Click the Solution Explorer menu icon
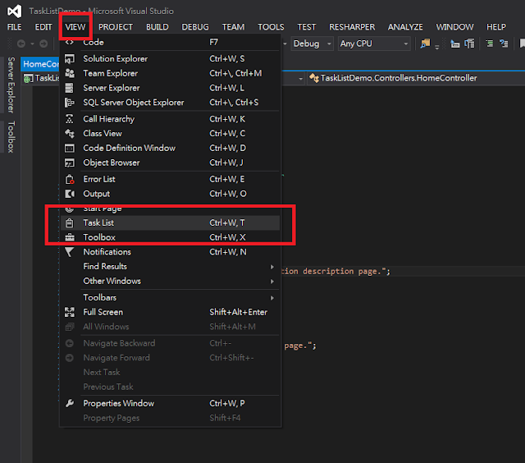Viewport: 525px width, 463px height. coord(69,59)
